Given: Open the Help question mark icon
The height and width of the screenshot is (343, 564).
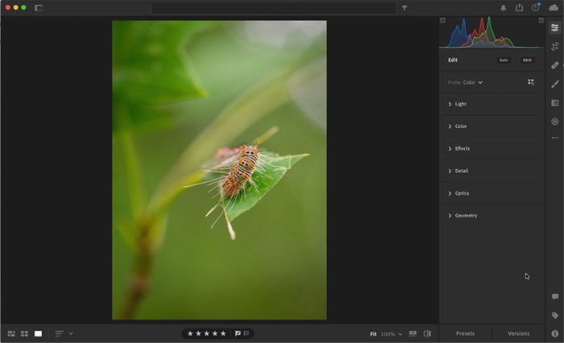Looking at the screenshot, I should coord(536,7).
